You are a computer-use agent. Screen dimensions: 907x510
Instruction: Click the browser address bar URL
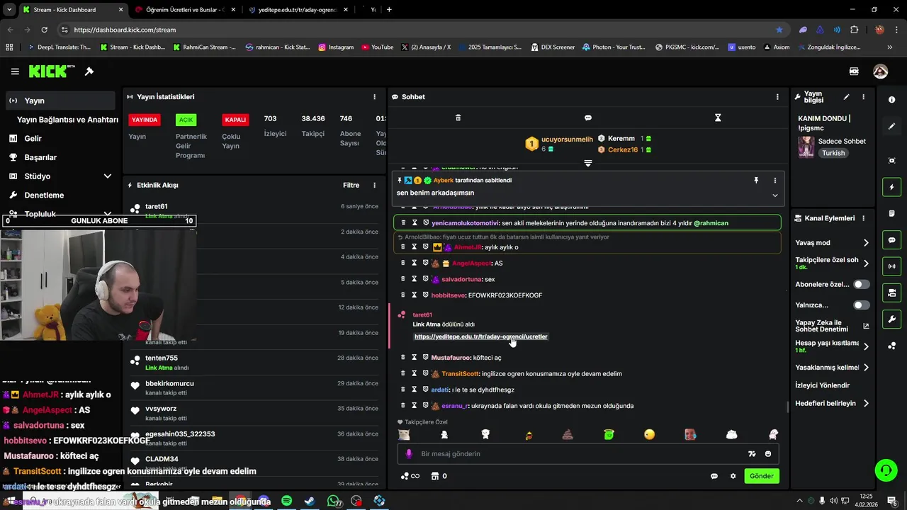point(125,30)
